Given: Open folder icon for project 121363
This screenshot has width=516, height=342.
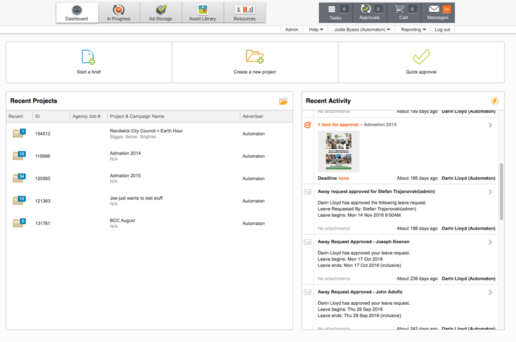Looking at the screenshot, I should [x=19, y=200].
